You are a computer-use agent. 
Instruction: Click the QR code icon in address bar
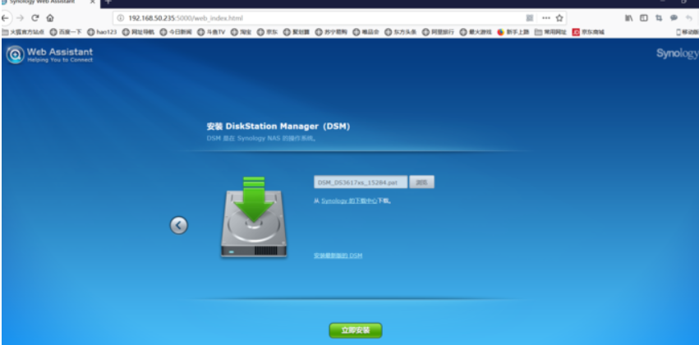[530, 18]
